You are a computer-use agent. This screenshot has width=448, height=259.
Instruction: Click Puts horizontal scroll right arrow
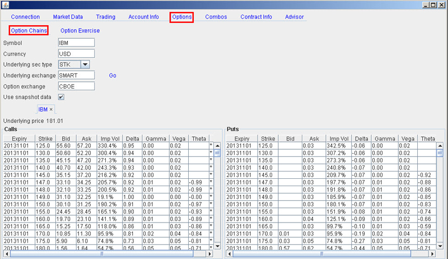point(432,253)
